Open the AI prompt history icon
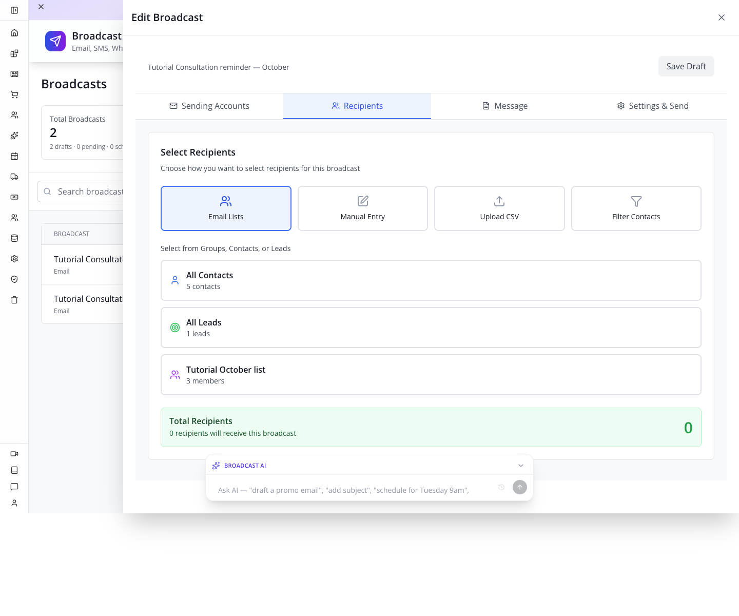This screenshot has width=739, height=616. (x=501, y=487)
